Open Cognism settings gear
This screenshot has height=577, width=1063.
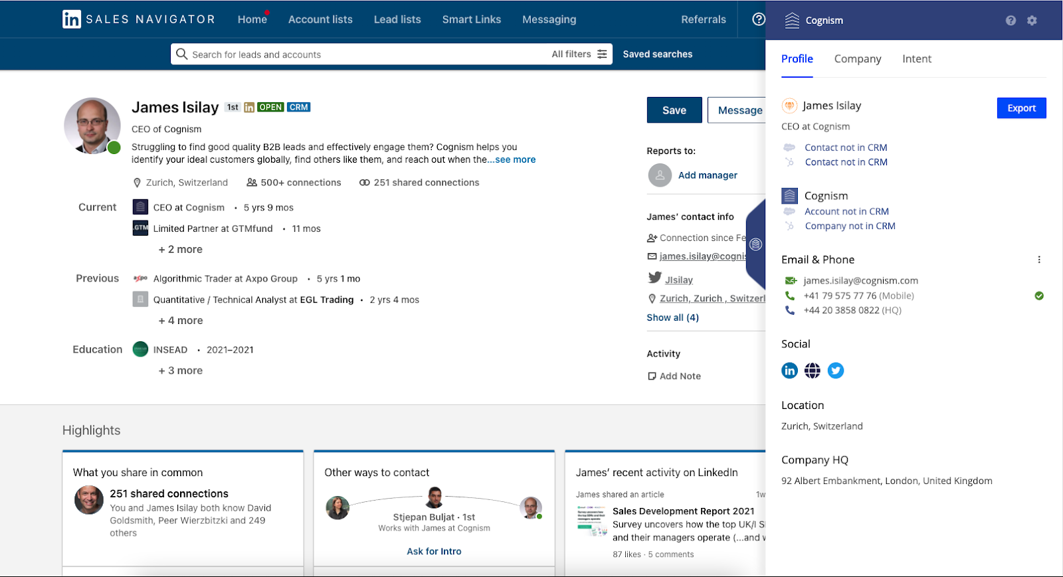[1032, 21]
